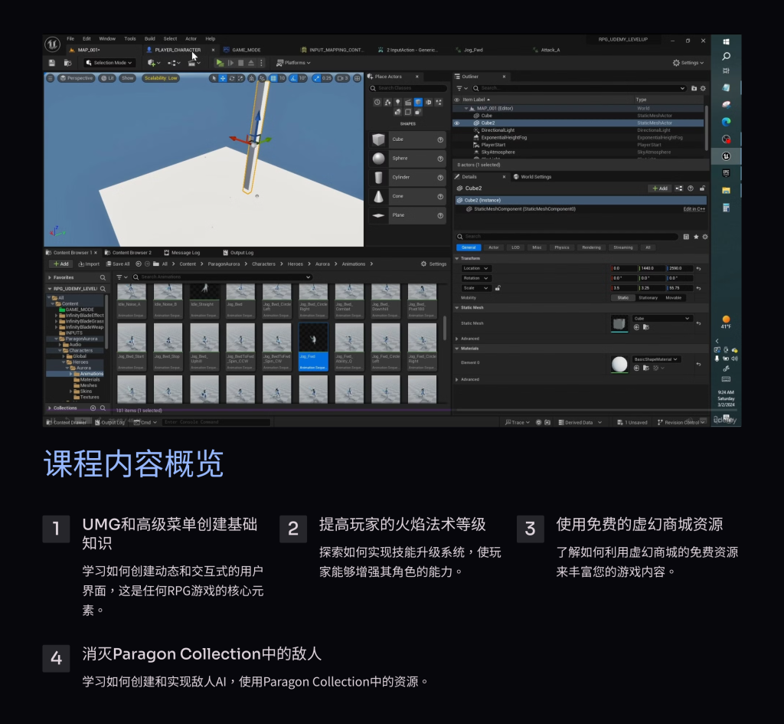Click the camera speed 3 control
This screenshot has height=724, width=784.
tap(342, 78)
